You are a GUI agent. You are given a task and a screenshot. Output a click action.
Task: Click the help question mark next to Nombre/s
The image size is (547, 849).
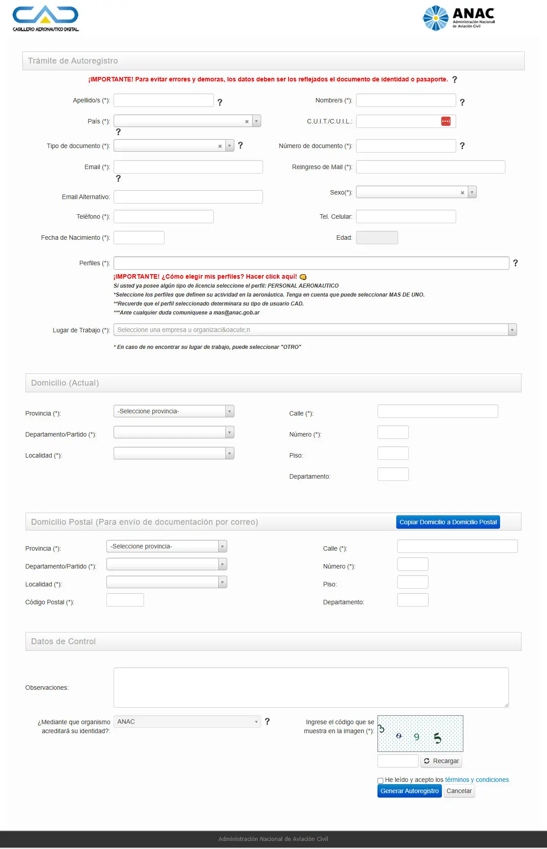[462, 102]
